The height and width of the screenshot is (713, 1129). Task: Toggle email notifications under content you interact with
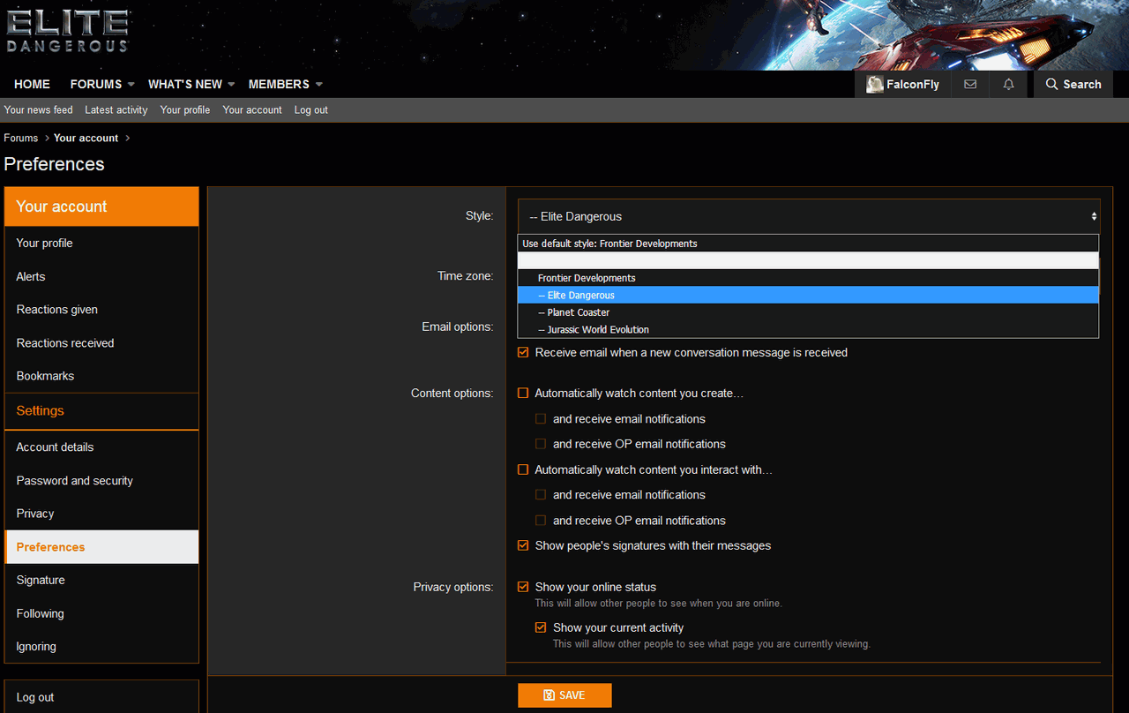(x=541, y=495)
